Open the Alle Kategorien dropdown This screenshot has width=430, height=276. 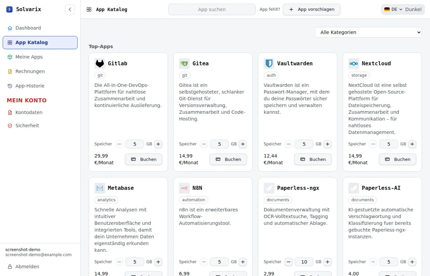tap(368, 32)
